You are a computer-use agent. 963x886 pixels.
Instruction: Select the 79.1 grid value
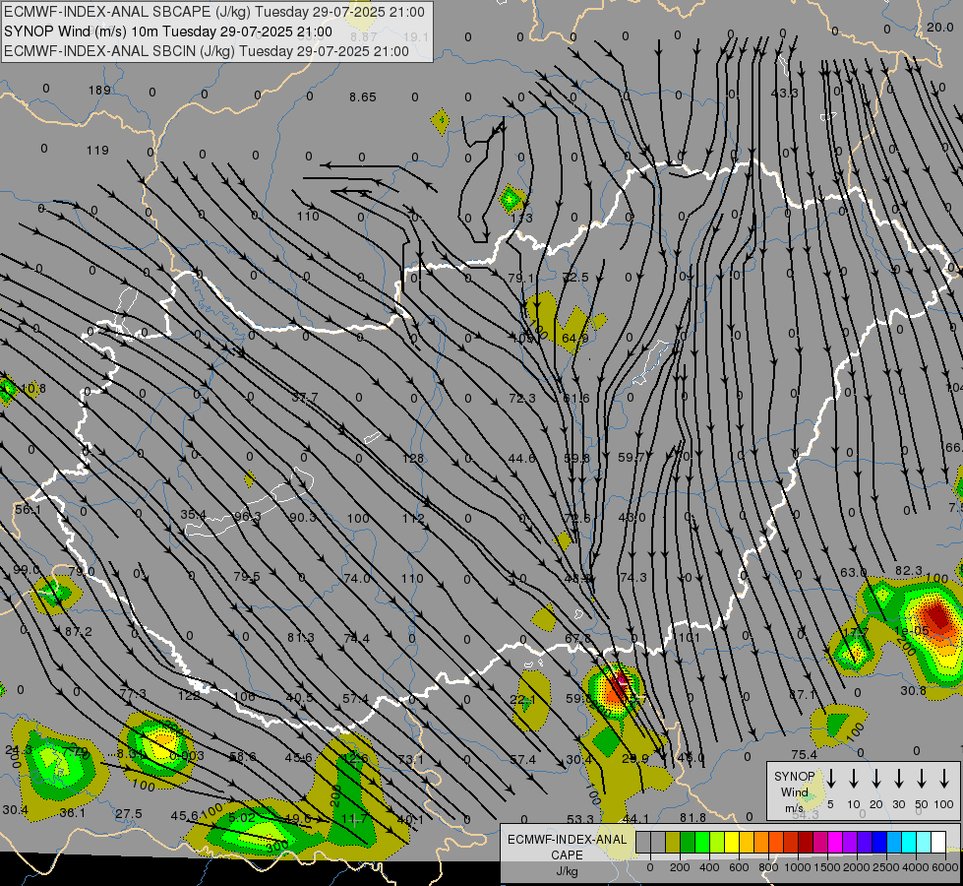pyautogui.click(x=520, y=279)
